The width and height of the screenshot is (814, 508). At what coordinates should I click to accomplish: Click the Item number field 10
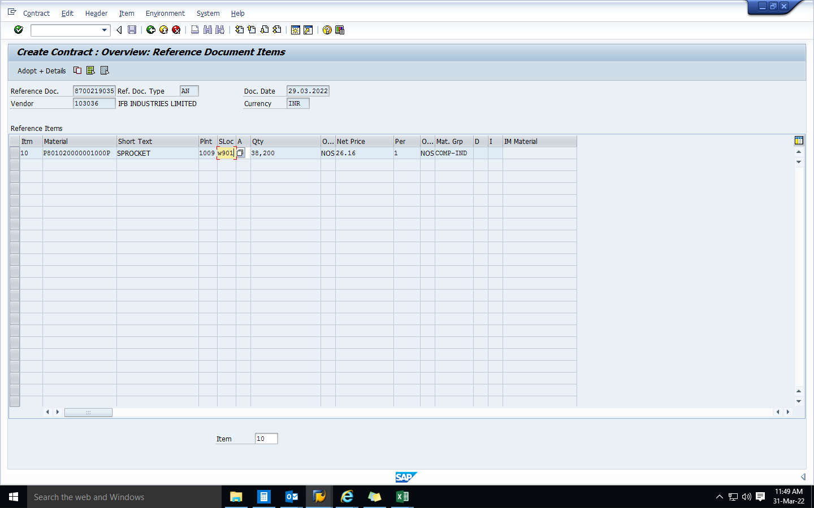coord(266,439)
